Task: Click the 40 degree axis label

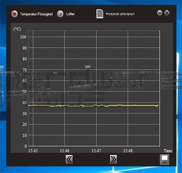Action: pos(24,103)
